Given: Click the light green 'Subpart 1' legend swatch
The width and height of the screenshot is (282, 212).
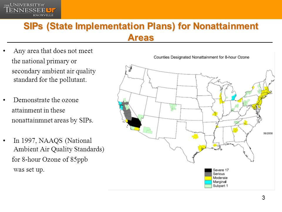Looking at the screenshot, I should tap(208, 186).
